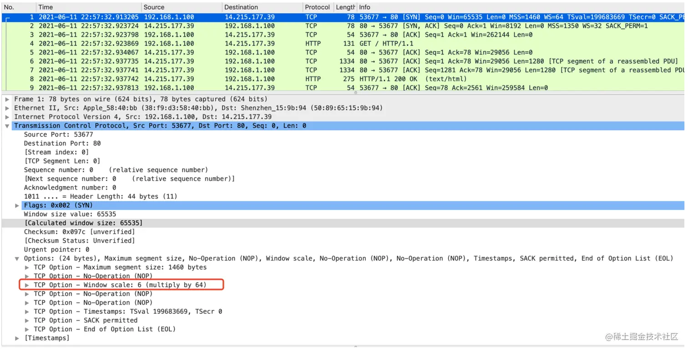The height and width of the screenshot is (351, 688).
Task: Expand the first No-Operation (NOP) option
Action: 27,276
